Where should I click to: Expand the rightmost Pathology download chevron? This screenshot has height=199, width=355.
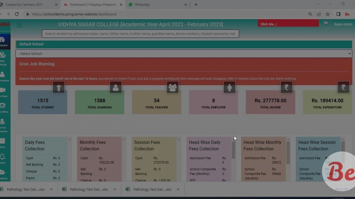click(178, 189)
